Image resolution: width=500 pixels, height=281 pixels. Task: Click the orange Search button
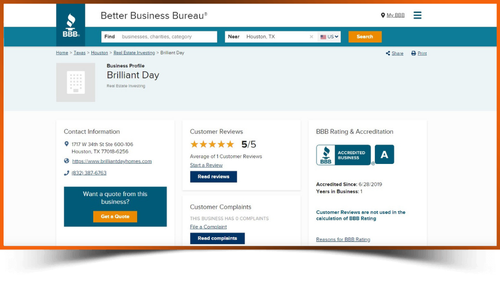click(365, 37)
